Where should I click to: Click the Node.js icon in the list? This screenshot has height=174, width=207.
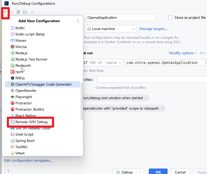13,53
